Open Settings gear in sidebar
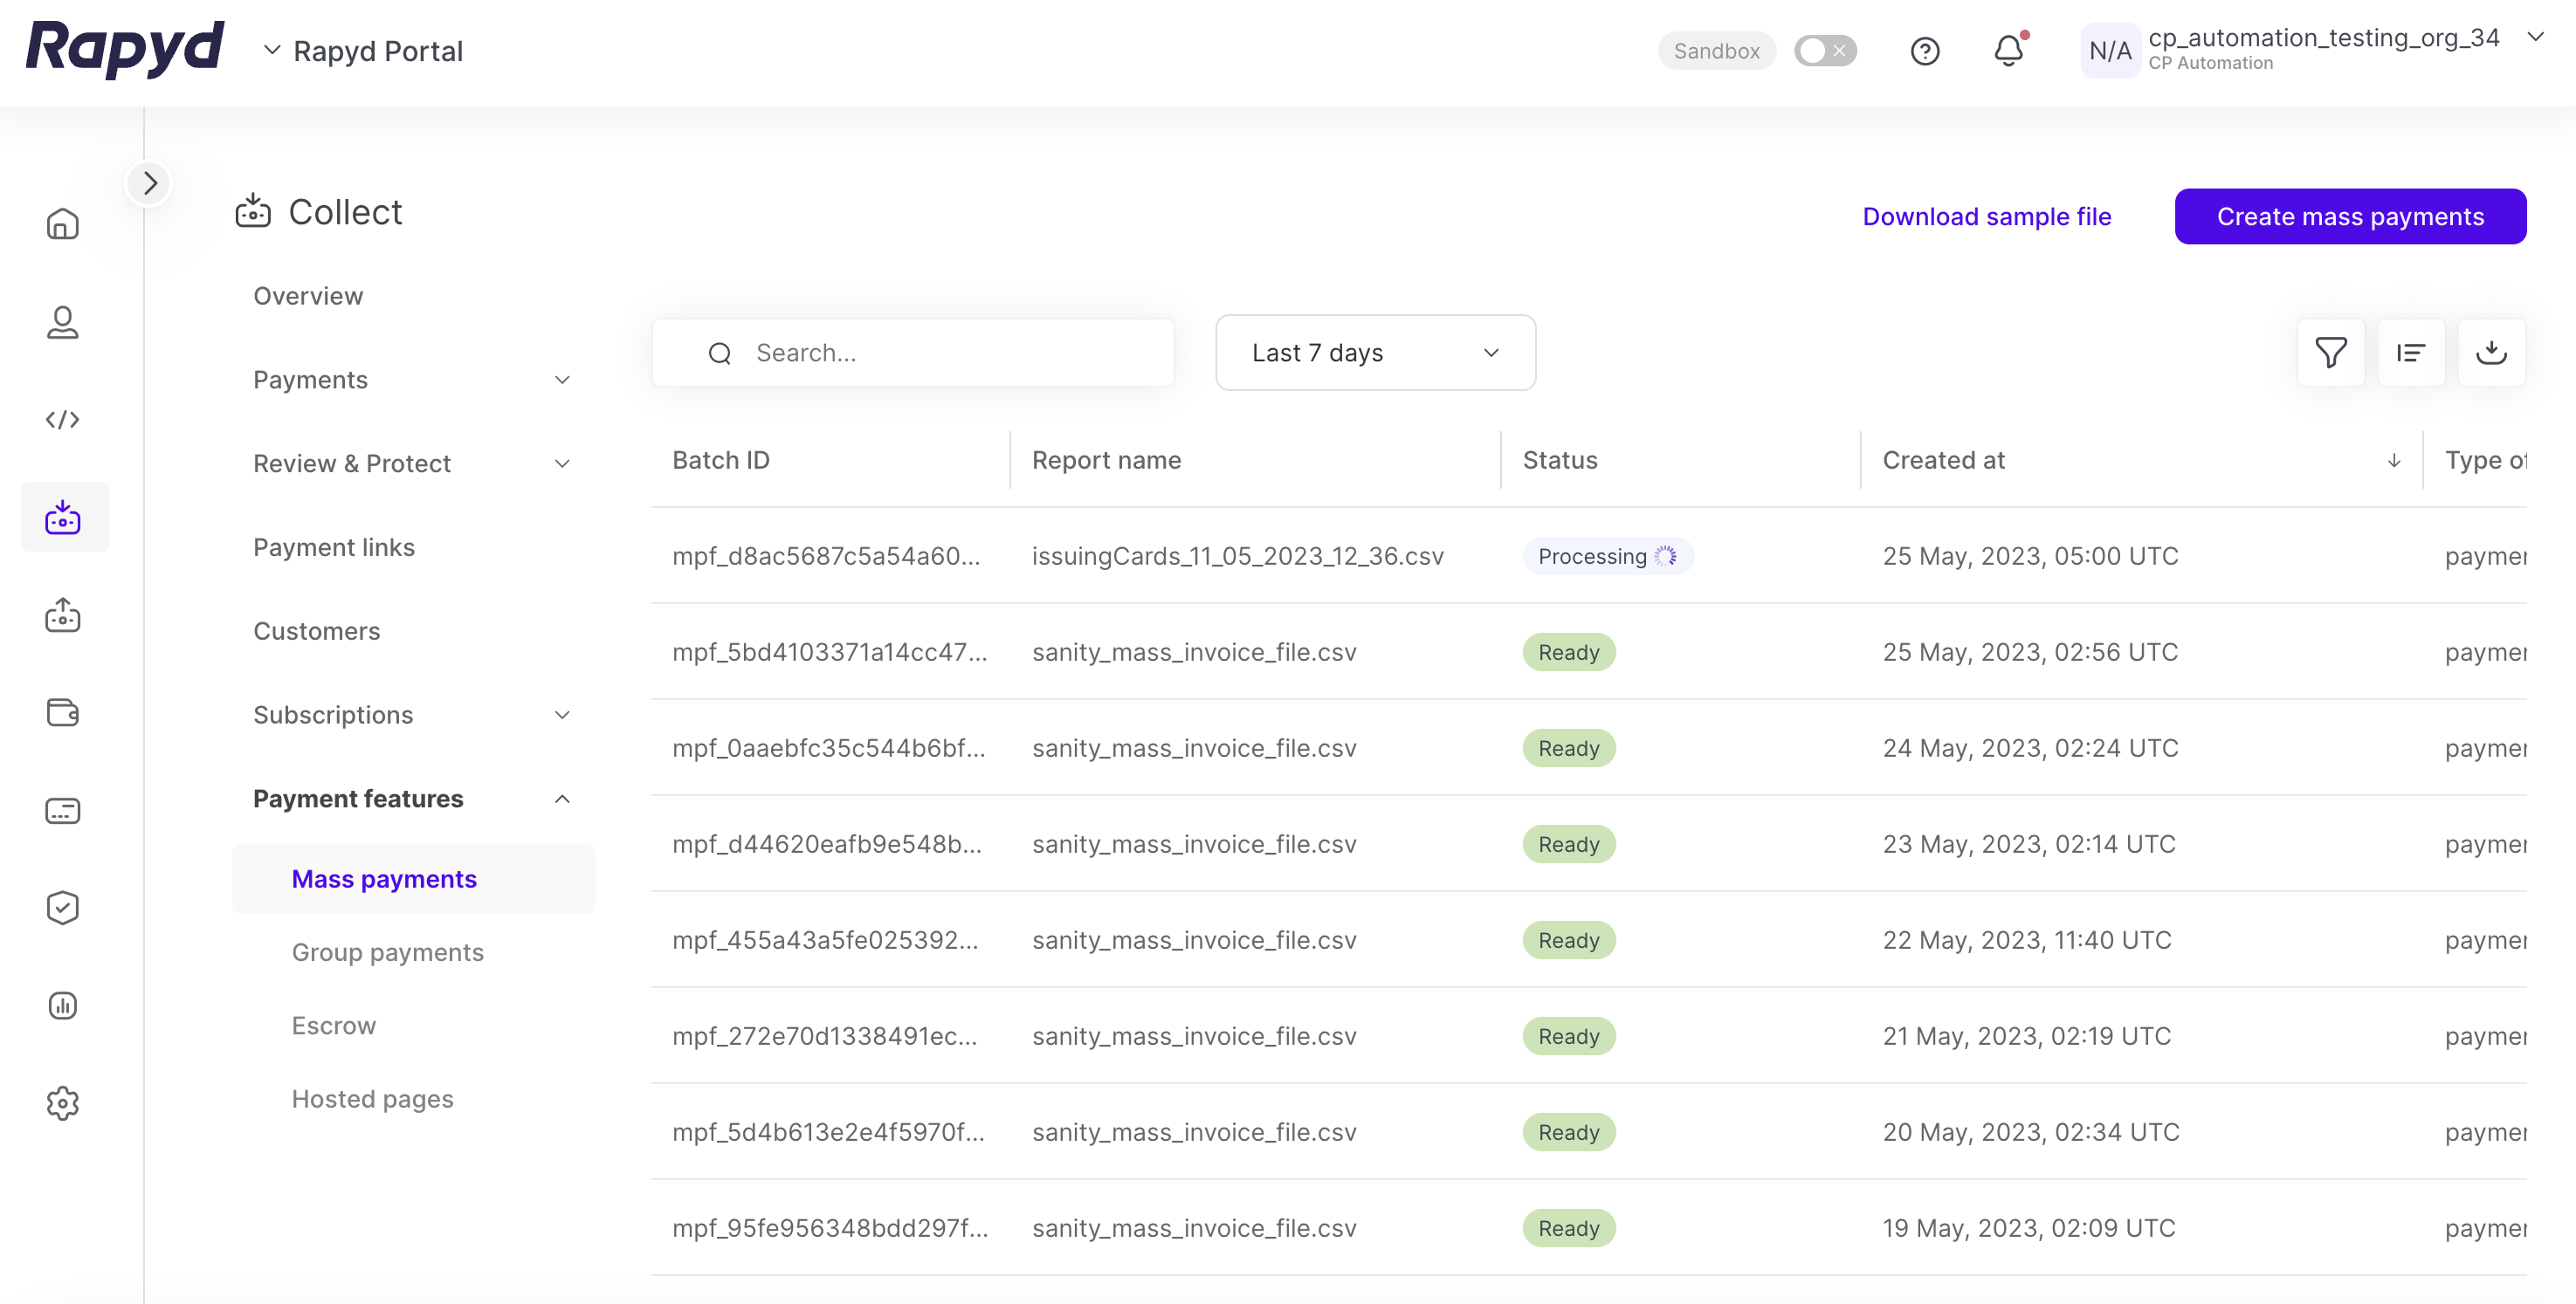Viewport: 2576px width, 1304px height. pos(62,1103)
